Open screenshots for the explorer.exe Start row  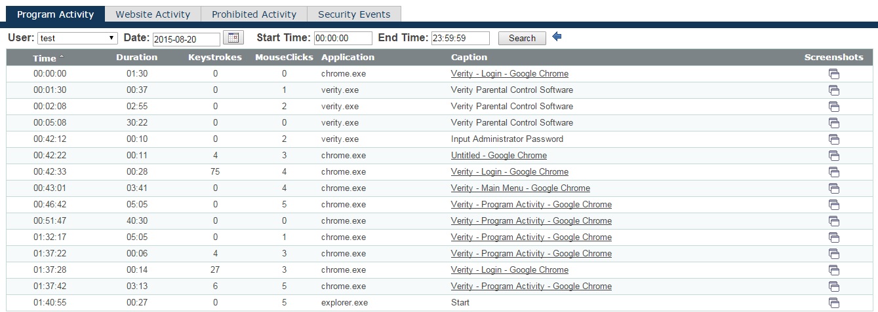[x=833, y=303]
